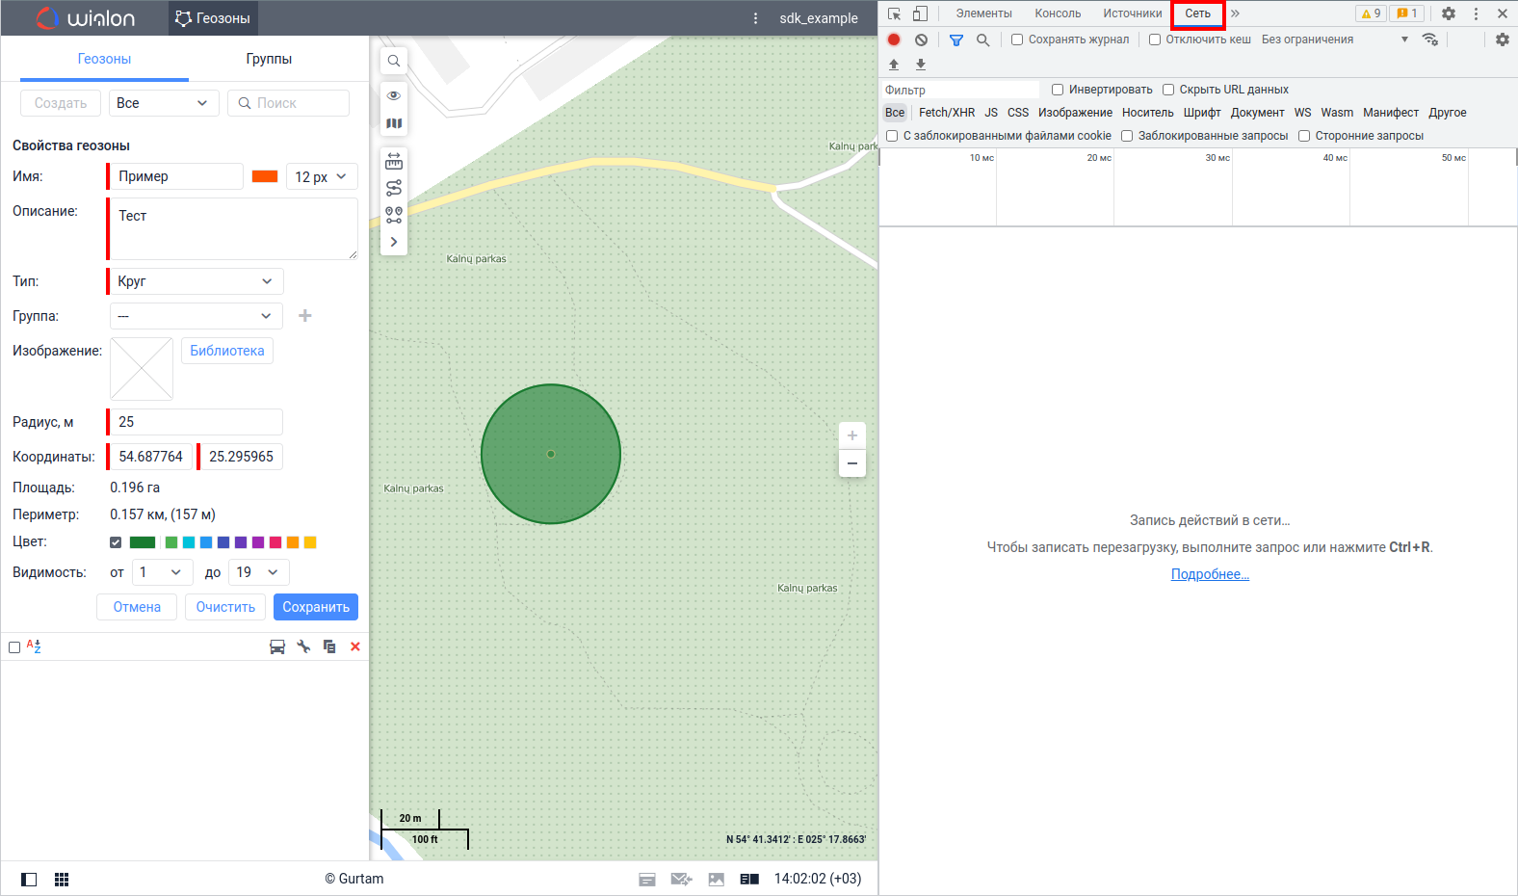The height and width of the screenshot is (896, 1518).
Task: Click the wrench properties icon in the list header
Action: (x=303, y=646)
